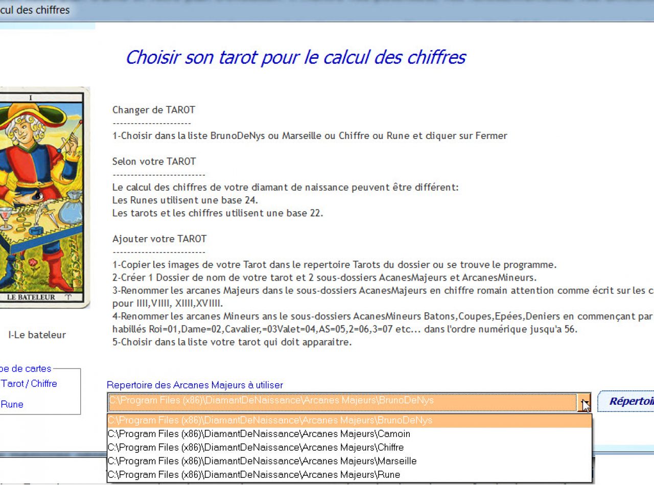The image size is (654, 485).
Task: Select the Tarot / Chiffre card type
Action: click(28, 384)
